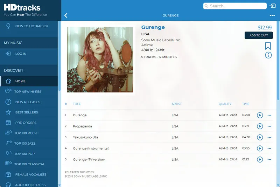
Task: Click the lightbulb New to HDtracks icon
Action: (8, 26)
